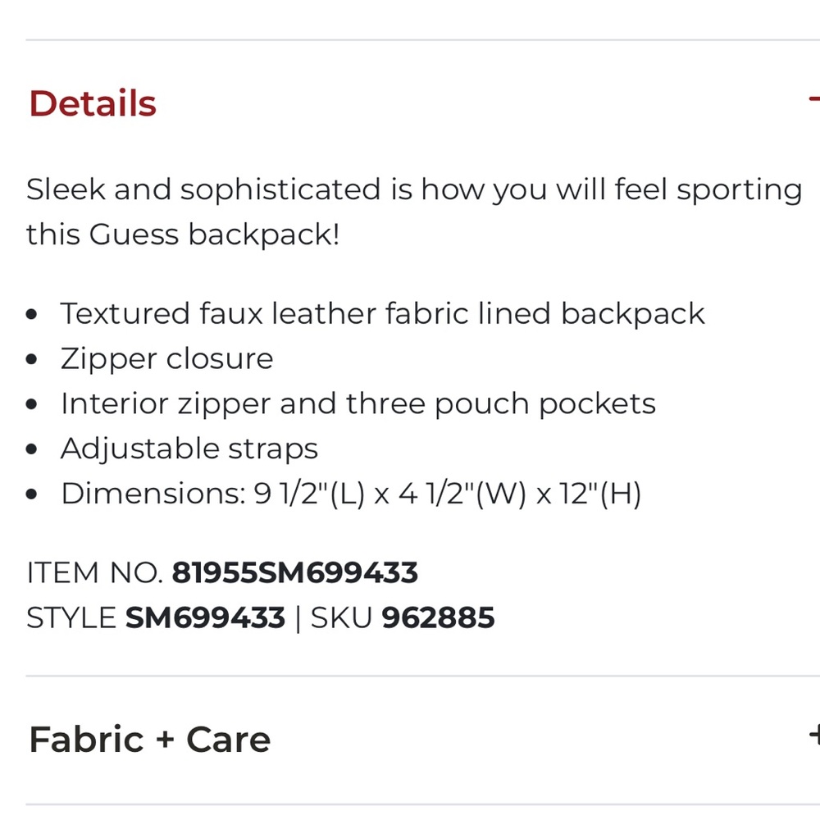Screen dimensions: 820x820
Task: Click the Guess backpack description text
Action: (410, 211)
